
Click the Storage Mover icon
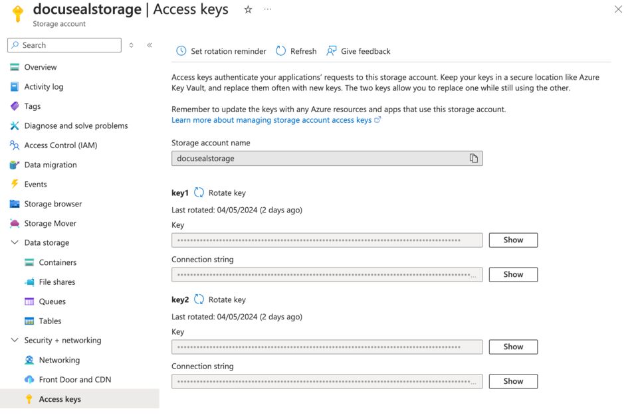click(x=14, y=223)
